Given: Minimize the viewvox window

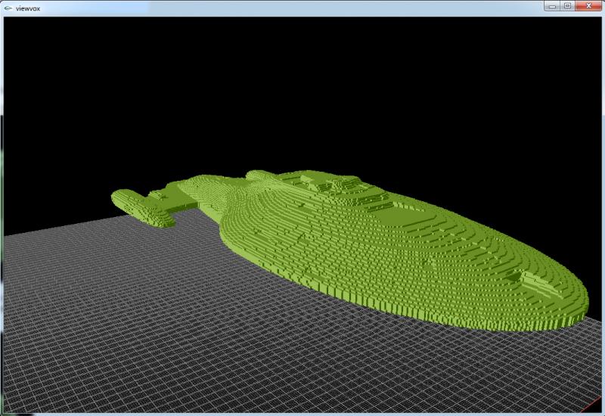Looking at the screenshot, I should coord(552,6).
